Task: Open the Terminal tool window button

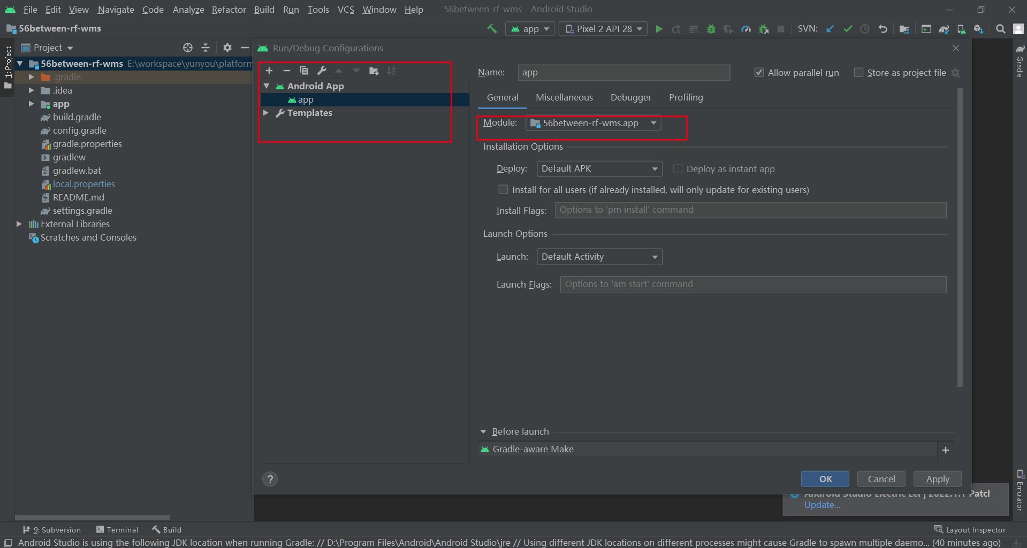Action: point(117,530)
